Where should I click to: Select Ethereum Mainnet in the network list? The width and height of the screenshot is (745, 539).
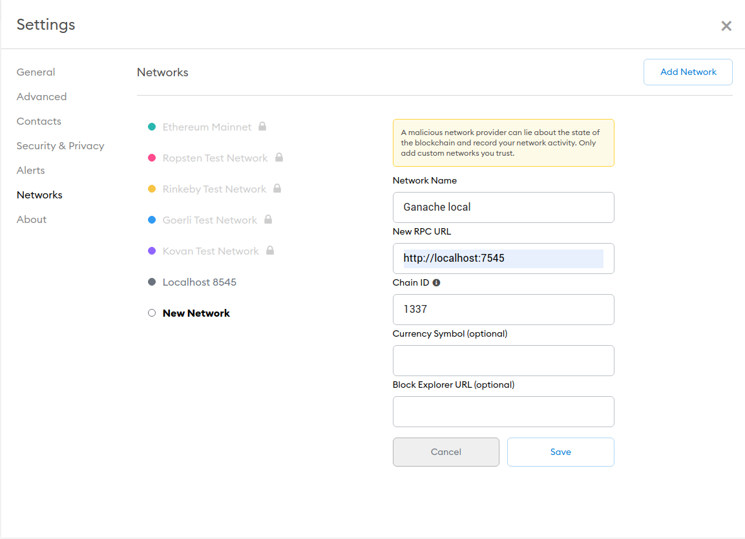[x=207, y=127]
